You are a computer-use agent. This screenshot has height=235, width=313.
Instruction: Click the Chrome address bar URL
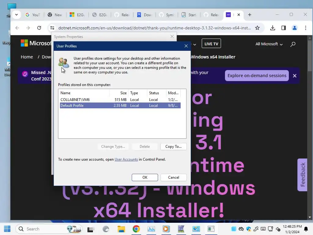coord(154,28)
